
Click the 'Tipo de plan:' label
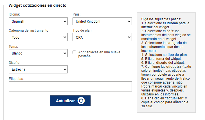pos(82,30)
